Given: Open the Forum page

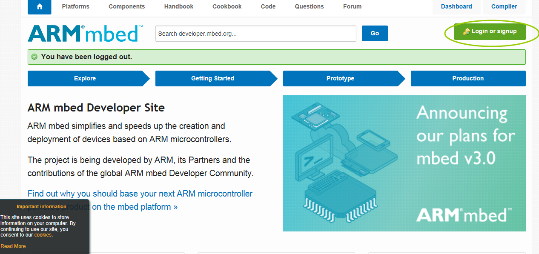Looking at the screenshot, I should pos(352,6).
